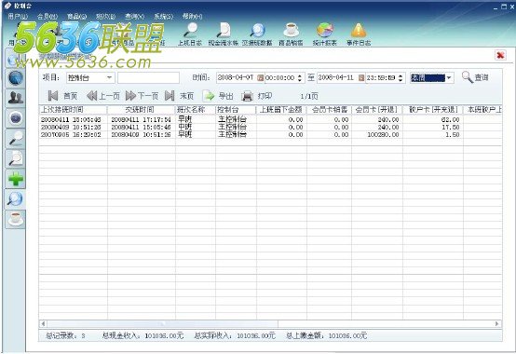Screen dimensions: 516x354
Task: Expand the 项目 控制台 dropdown
Action: click(110, 77)
